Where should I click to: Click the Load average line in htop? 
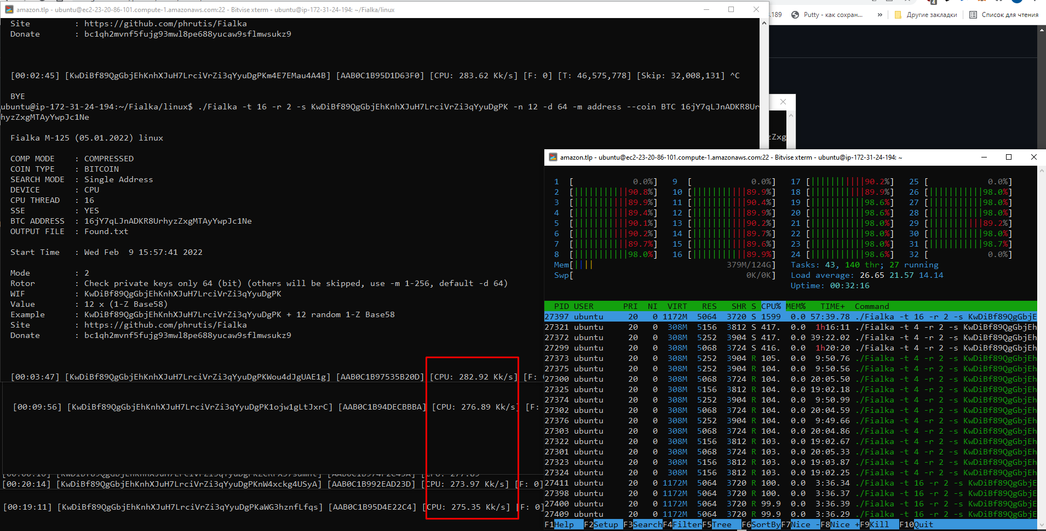tap(867, 275)
